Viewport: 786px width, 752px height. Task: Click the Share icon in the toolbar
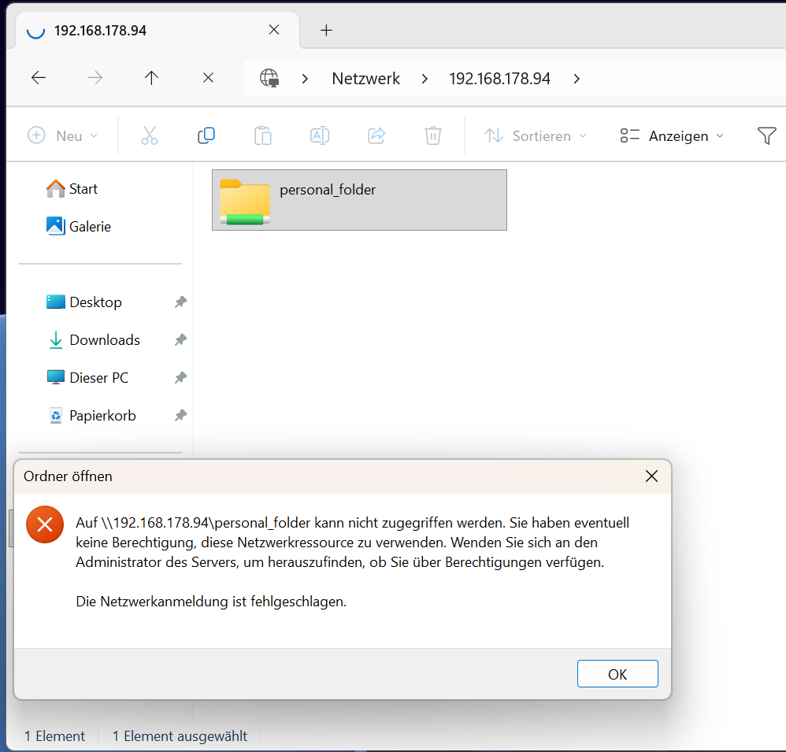[x=376, y=136]
